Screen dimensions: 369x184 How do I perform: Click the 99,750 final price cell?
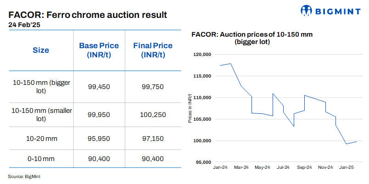coord(153,87)
